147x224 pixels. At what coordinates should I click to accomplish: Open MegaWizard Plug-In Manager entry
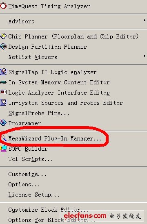point(55,138)
